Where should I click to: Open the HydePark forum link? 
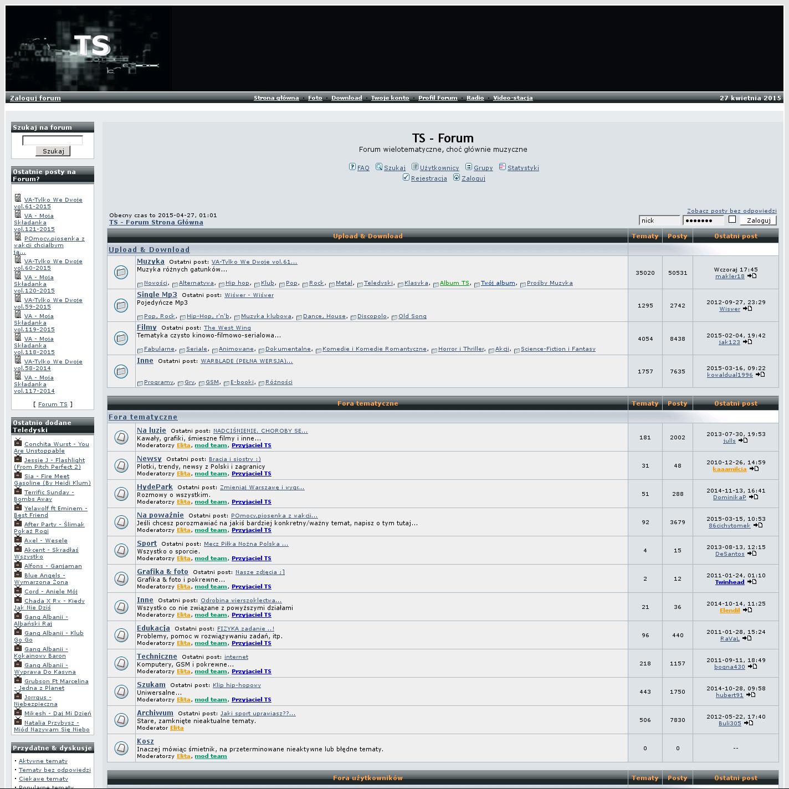155,487
